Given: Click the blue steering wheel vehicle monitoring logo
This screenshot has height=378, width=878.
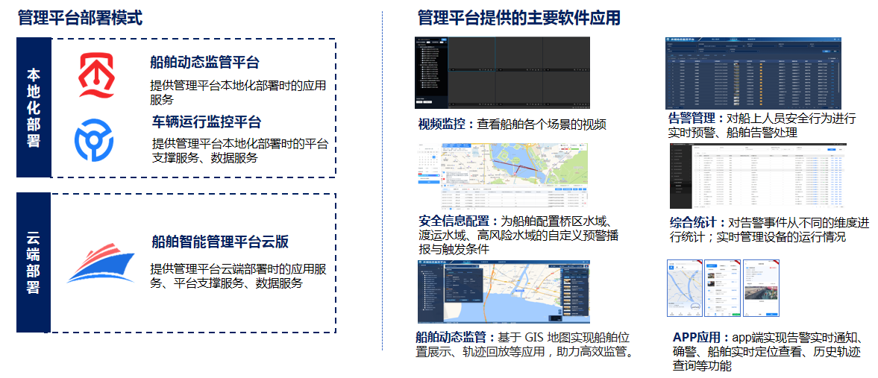Looking at the screenshot, I should pos(93,139).
